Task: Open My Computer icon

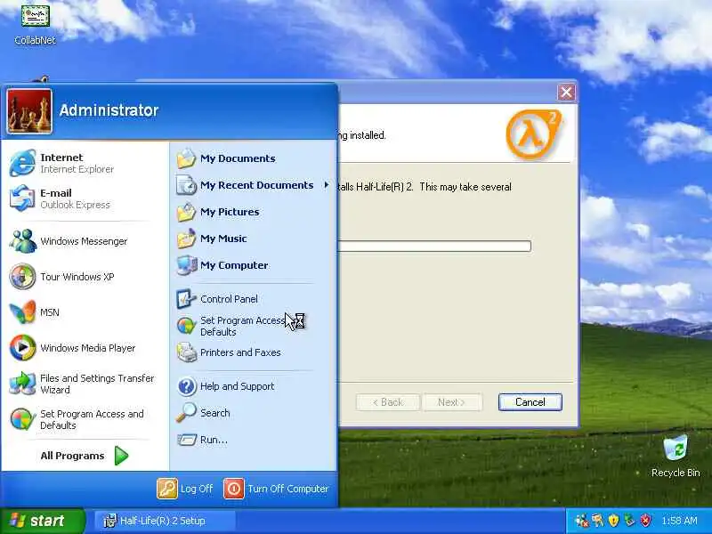Action: point(186,265)
